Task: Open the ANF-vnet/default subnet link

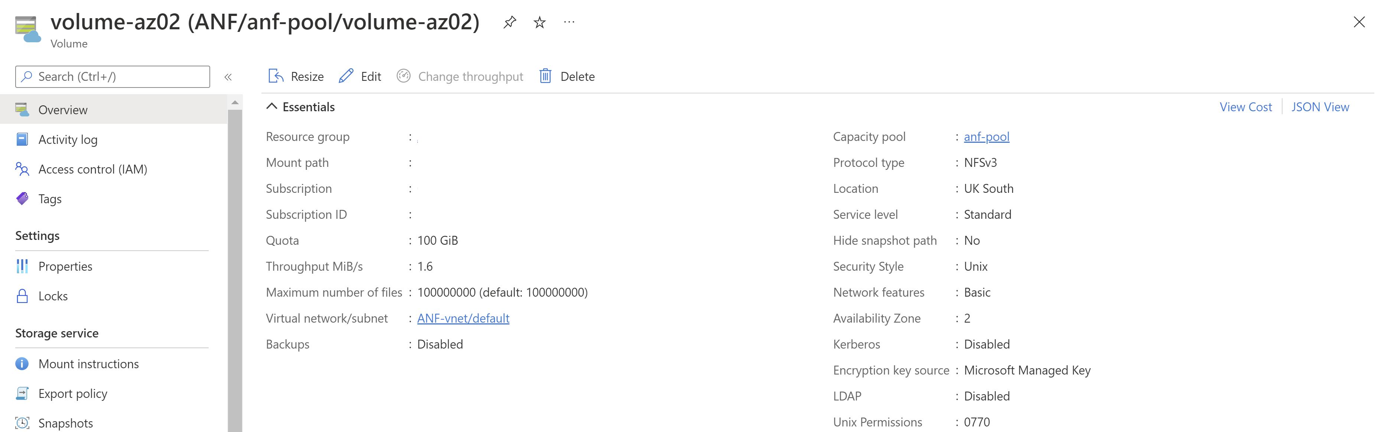Action: (463, 319)
